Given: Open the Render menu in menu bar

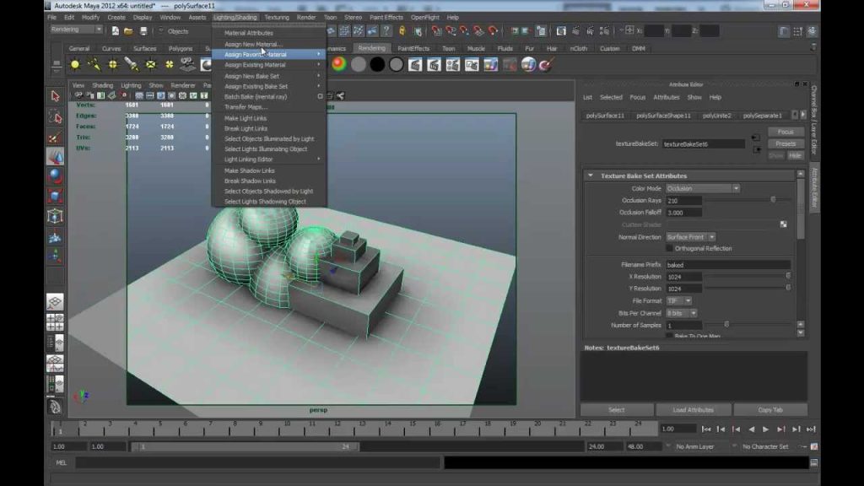Looking at the screenshot, I should pos(306,17).
